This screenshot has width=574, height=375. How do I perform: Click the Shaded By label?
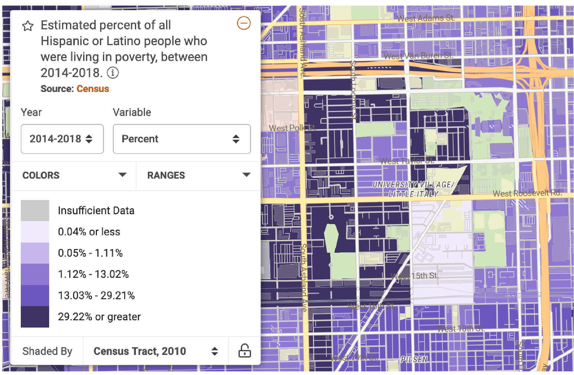pyautogui.click(x=47, y=351)
